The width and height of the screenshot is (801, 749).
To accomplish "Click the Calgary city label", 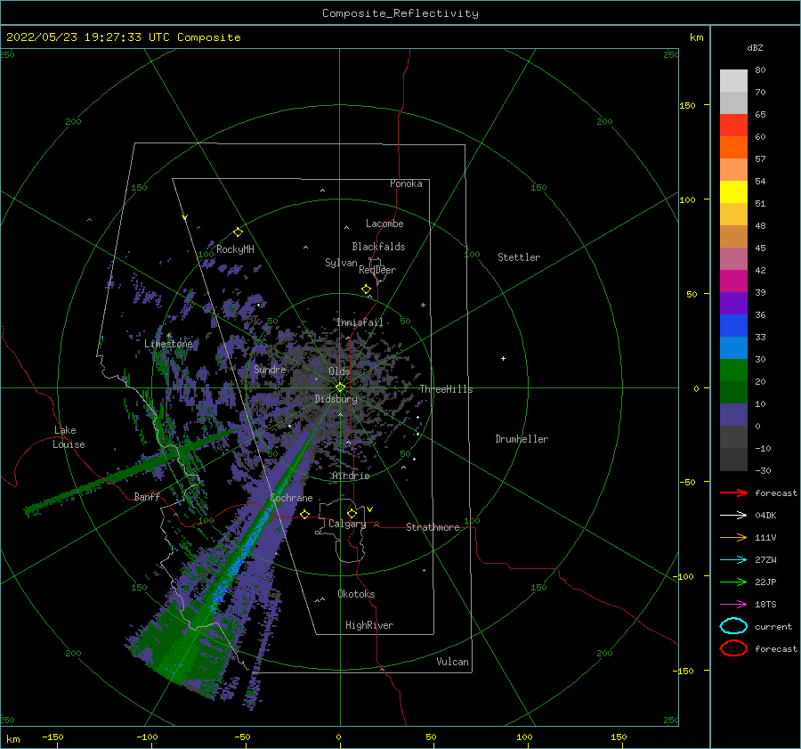I will point(347,524).
